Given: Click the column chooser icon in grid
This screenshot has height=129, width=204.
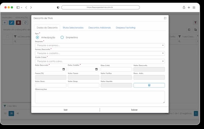Looking at the screenshot, I should coord(195,30).
